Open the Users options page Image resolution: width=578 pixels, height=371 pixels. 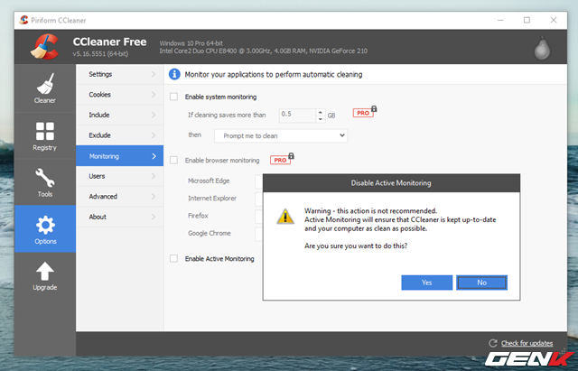pyautogui.click(x=120, y=176)
